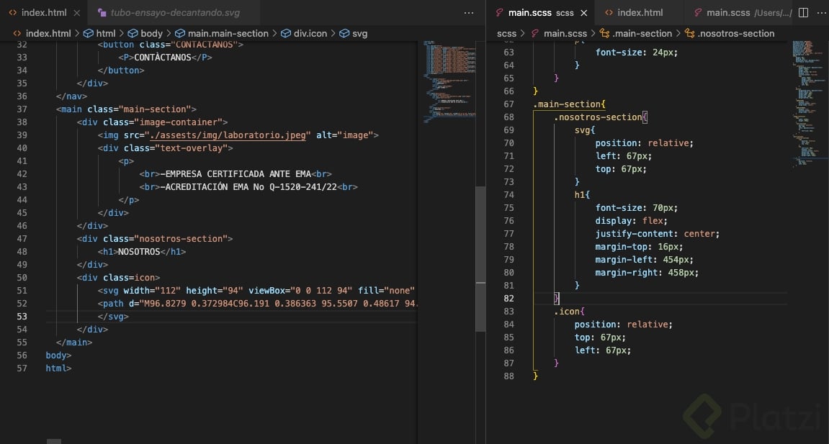This screenshot has height=444, width=829.
Task: Place cursor on line 53 closing svg tag
Action: click(112, 317)
